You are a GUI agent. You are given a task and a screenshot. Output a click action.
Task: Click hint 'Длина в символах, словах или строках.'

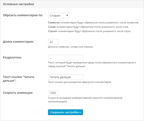pos(71,47)
